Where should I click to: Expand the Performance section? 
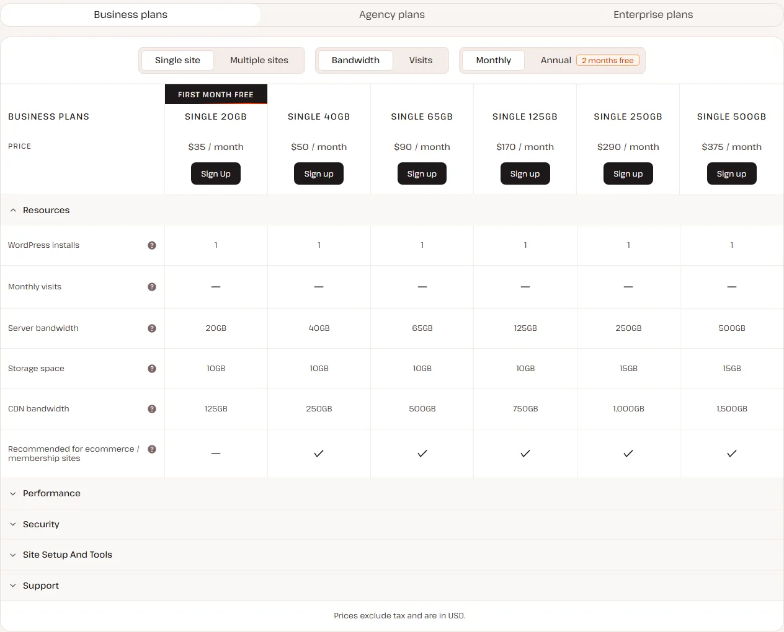[392, 493]
